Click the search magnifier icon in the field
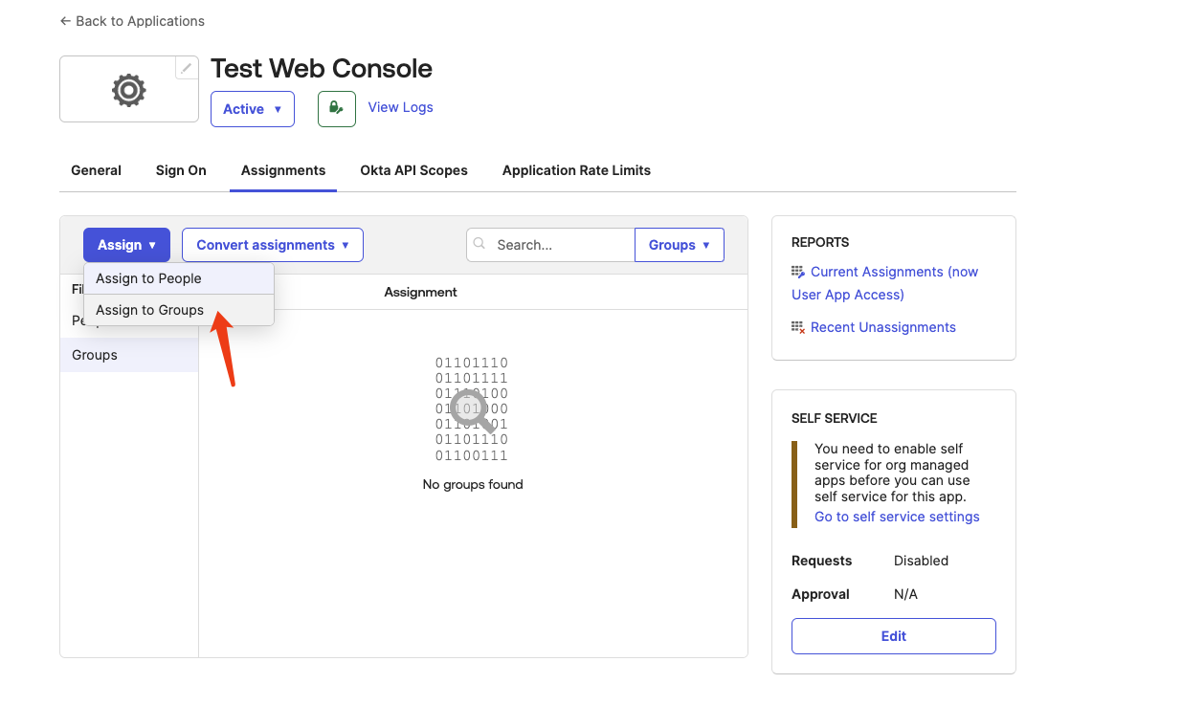The image size is (1182, 728). [x=480, y=245]
